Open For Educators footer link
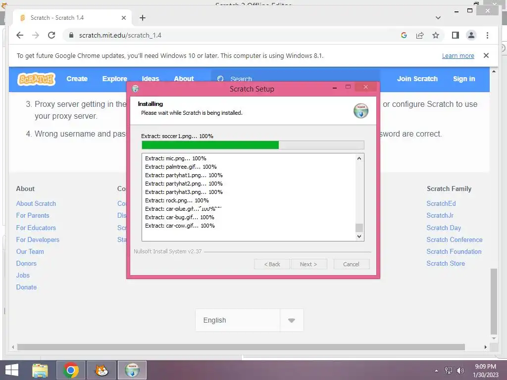 point(36,228)
